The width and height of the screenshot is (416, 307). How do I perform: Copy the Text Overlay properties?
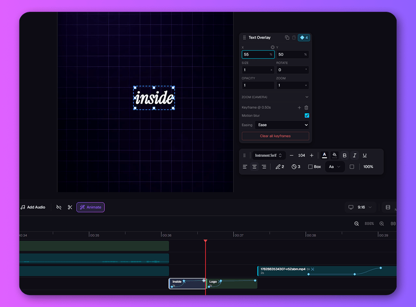287,37
